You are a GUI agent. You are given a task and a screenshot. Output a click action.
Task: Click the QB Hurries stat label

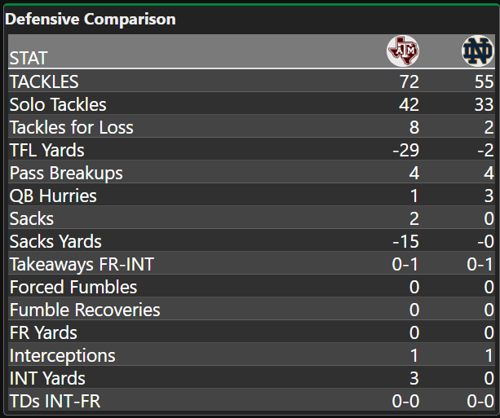tap(53, 196)
